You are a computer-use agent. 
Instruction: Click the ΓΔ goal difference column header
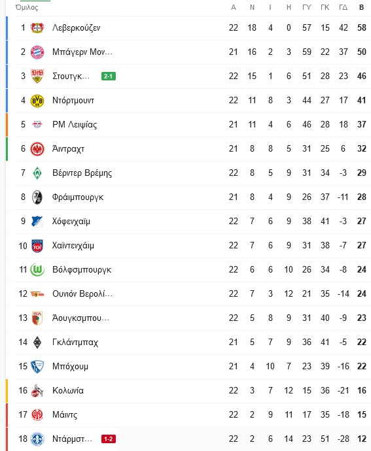343,7
